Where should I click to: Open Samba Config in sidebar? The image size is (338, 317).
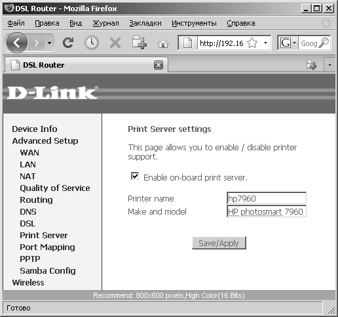click(x=48, y=271)
